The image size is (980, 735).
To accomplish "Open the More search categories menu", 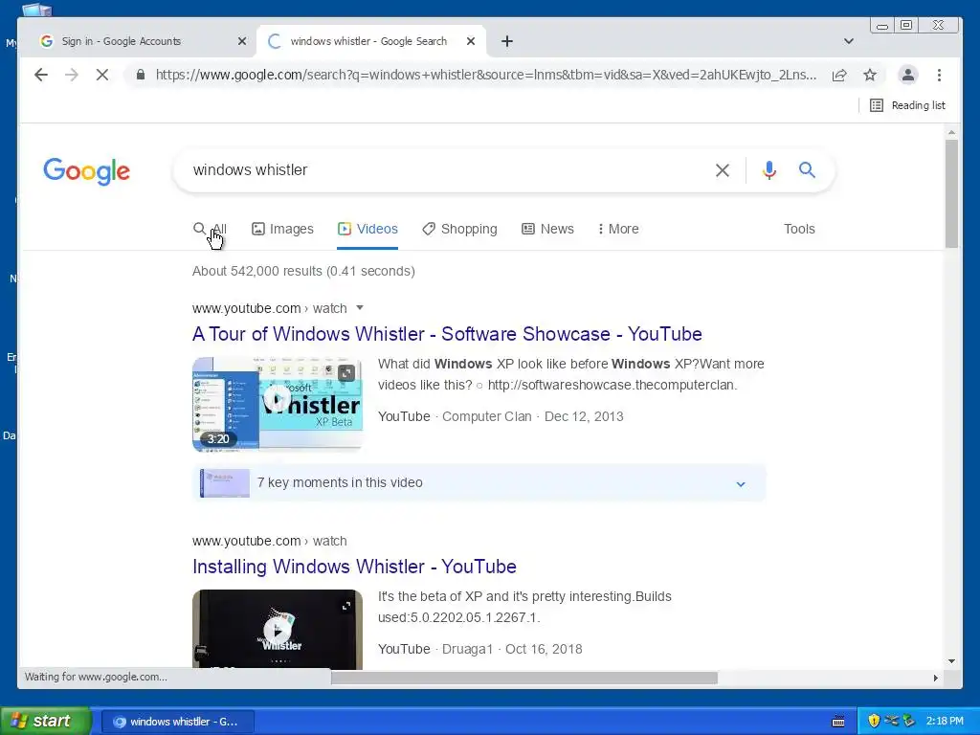I will pos(618,229).
